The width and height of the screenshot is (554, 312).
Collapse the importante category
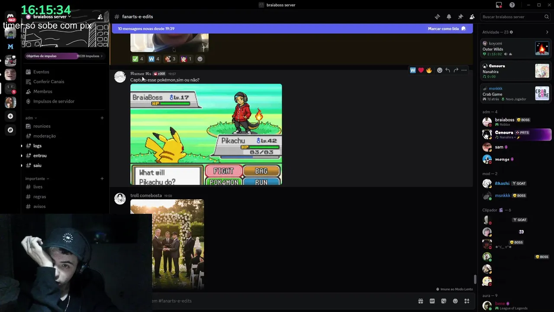[37, 179]
